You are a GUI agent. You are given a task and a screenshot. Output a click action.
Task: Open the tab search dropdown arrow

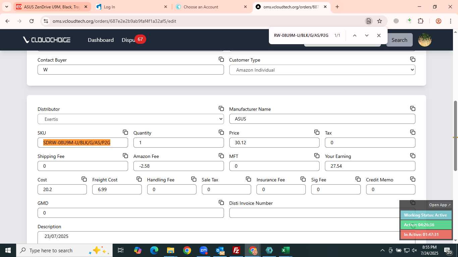pos(6,7)
